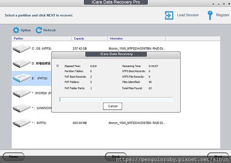Sort by the Partition column header
This screenshot has height=163, width=231.
pos(42,39)
